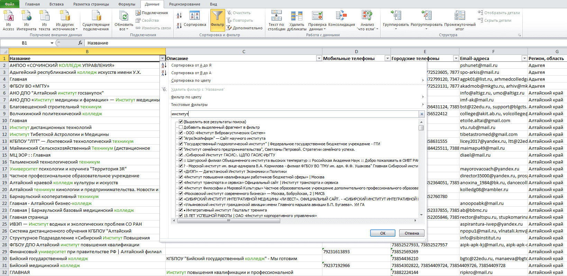Open Connections (Подключения) in ribbon

(x=152, y=13)
